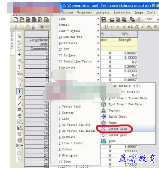Choose Vector XYAM in the submenu
The image size is (159, 169).
128,129
